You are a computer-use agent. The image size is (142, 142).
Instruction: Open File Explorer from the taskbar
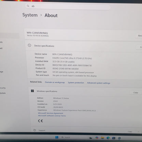(102, 138)
